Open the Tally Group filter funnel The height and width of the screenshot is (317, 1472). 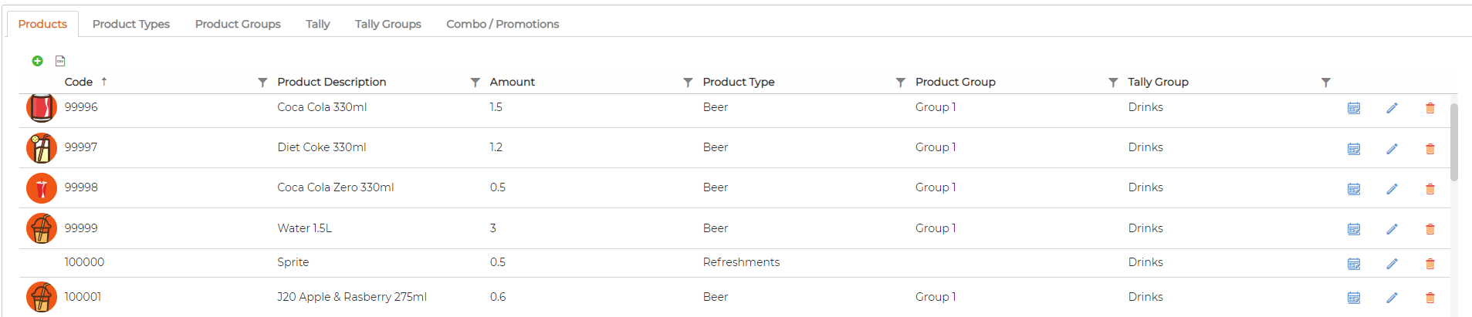(x=1325, y=83)
